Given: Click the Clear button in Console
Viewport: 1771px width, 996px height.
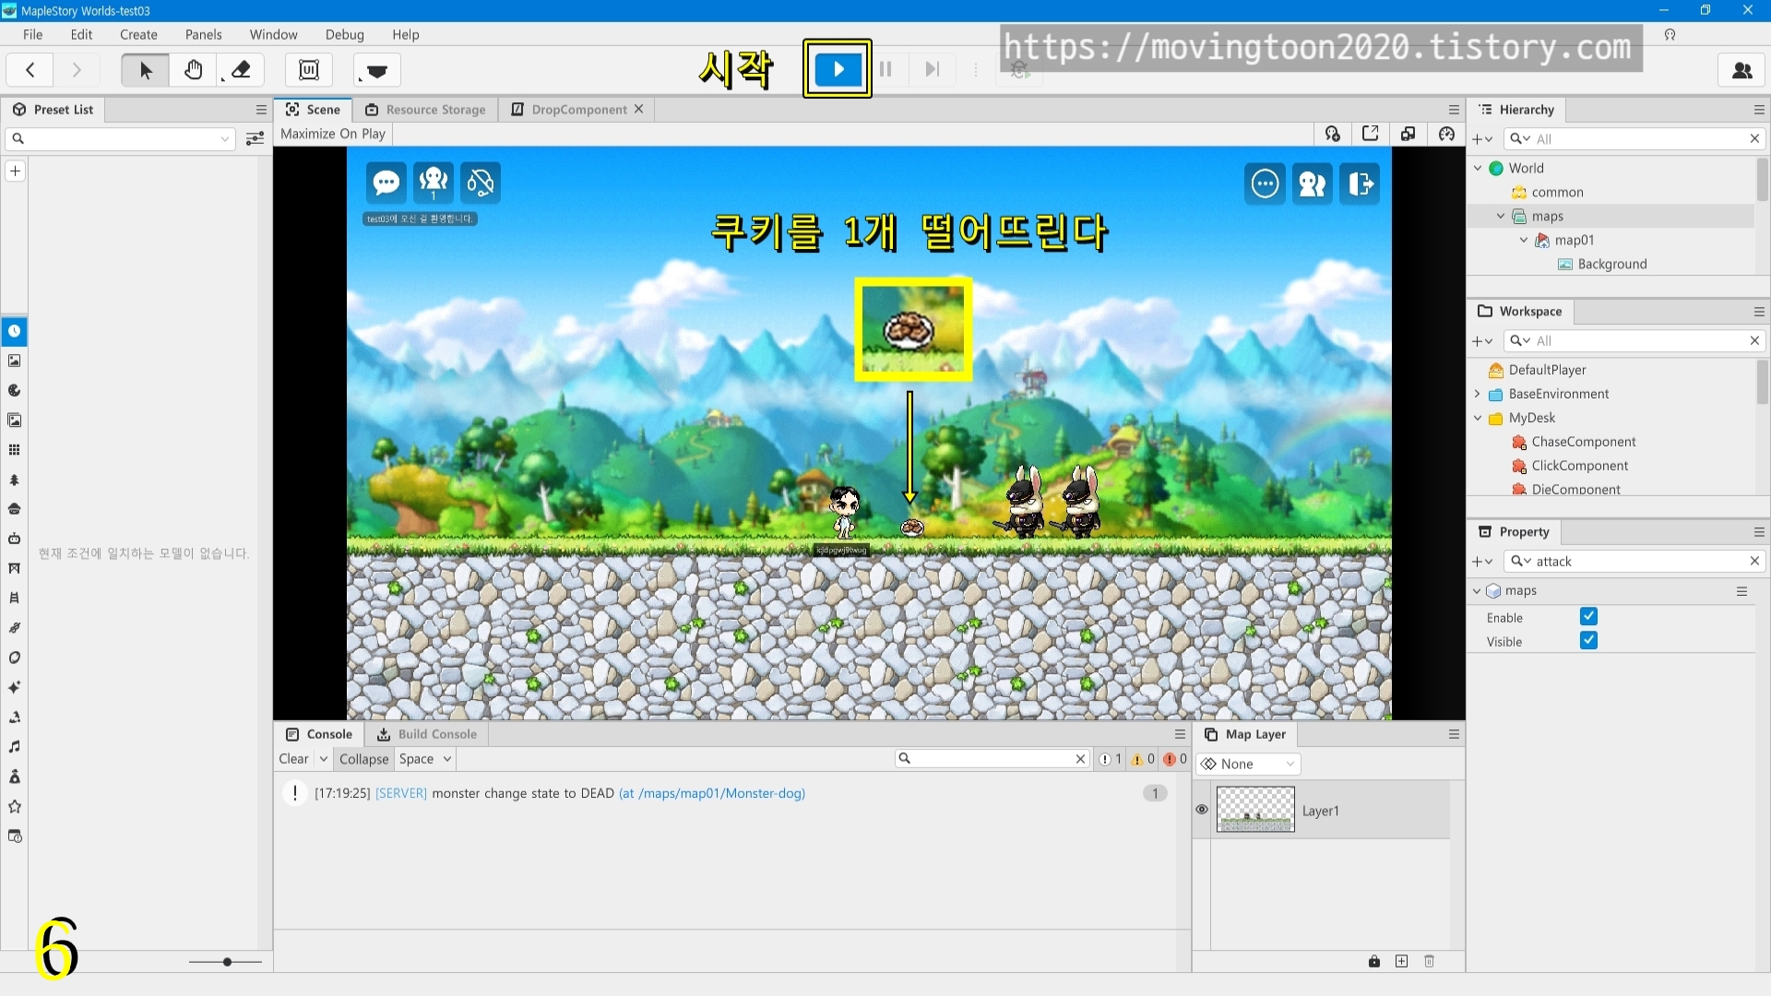Looking at the screenshot, I should (293, 759).
